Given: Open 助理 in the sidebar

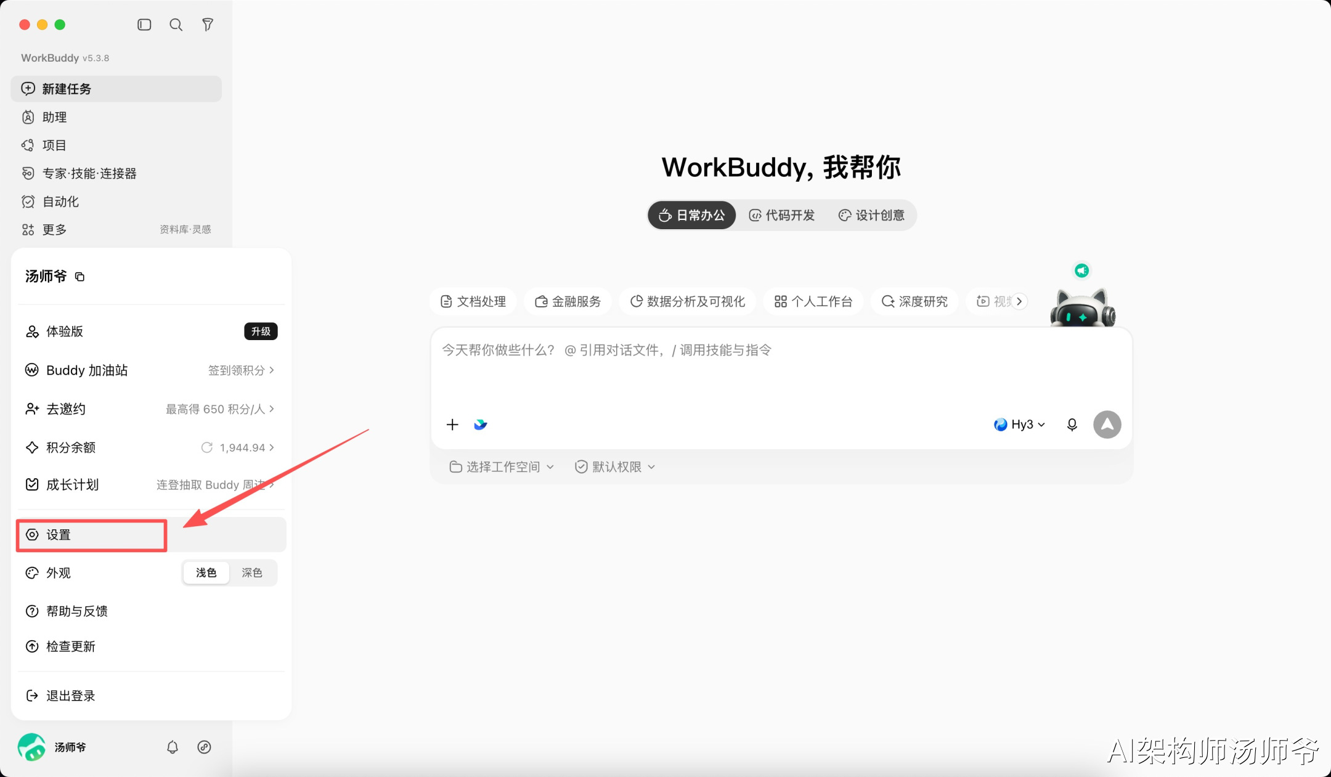Looking at the screenshot, I should [x=116, y=117].
